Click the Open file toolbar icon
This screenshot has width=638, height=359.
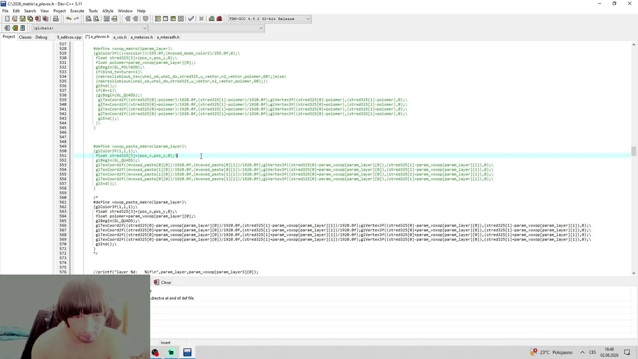[14, 18]
